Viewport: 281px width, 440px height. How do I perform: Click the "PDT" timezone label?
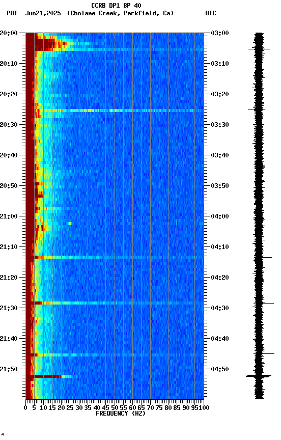click(12, 13)
